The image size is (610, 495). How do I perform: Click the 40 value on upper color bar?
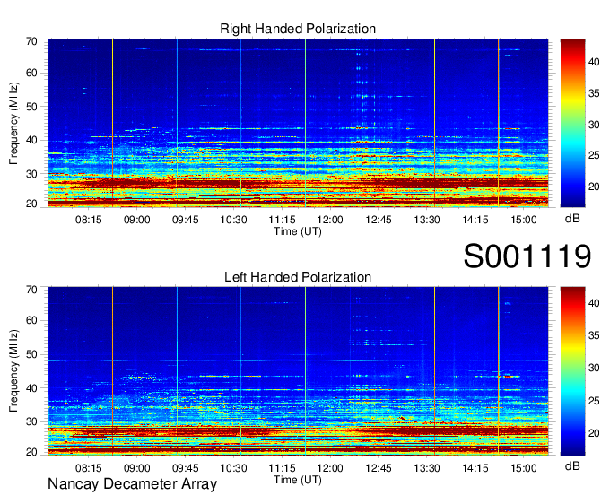click(x=594, y=62)
